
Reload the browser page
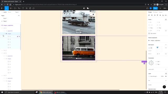(x=8, y=5)
